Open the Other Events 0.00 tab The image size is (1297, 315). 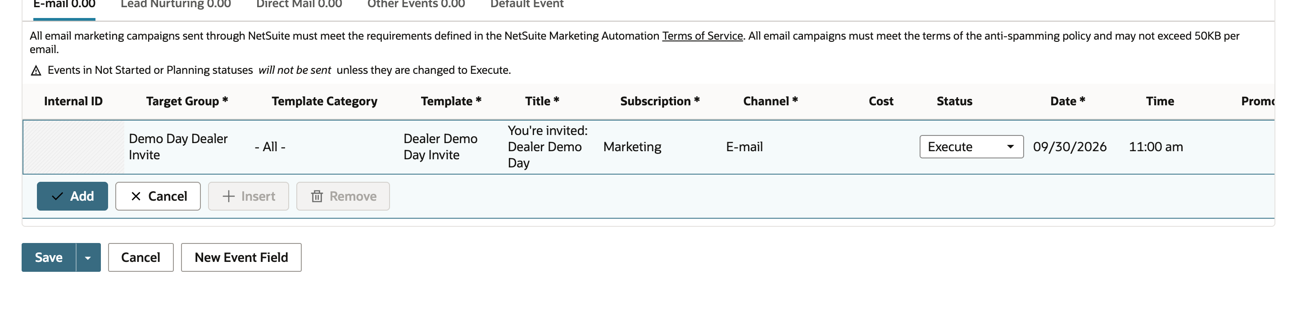pyautogui.click(x=416, y=5)
